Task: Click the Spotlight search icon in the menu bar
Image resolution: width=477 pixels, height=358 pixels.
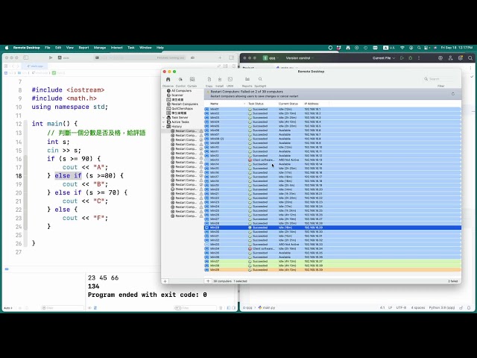Action: pos(419,48)
